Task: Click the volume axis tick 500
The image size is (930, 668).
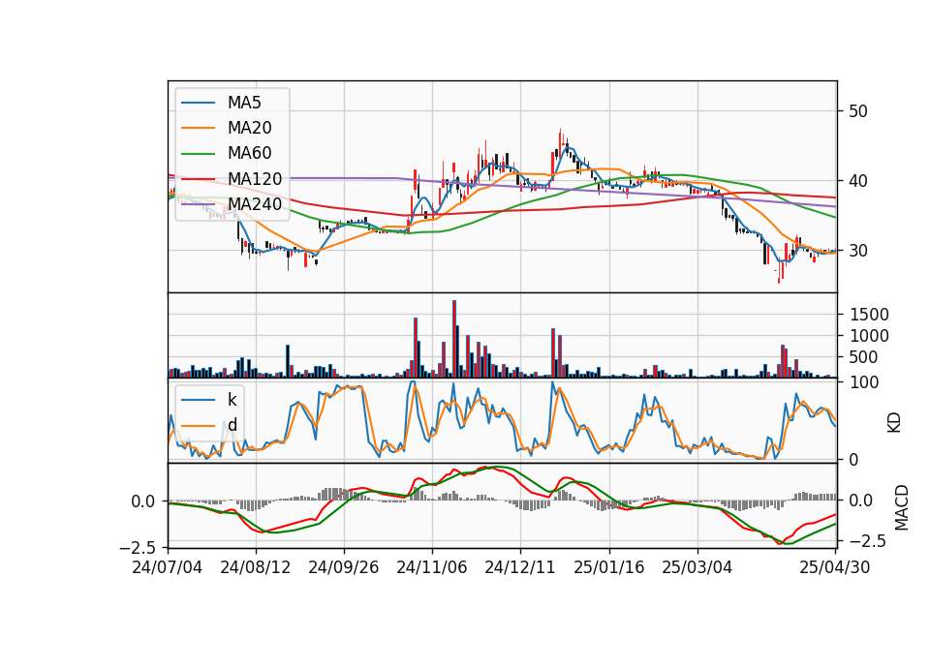Action: pos(863,357)
